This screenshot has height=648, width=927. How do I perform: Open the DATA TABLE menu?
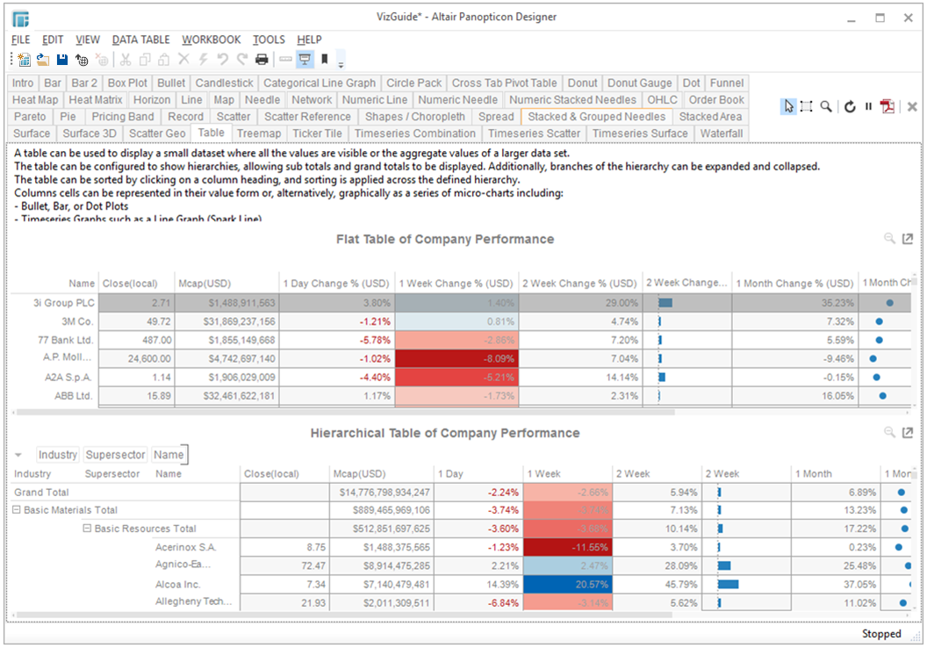click(140, 40)
